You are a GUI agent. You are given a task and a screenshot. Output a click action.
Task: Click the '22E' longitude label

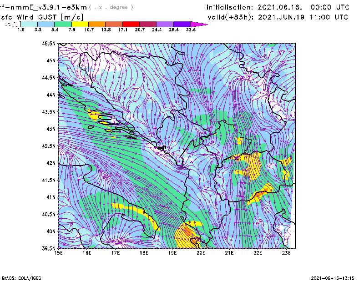pos(258,253)
